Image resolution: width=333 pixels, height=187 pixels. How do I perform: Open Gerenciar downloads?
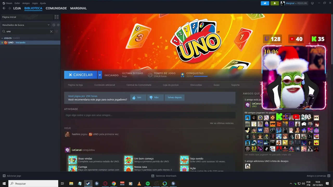pyautogui.click(x=164, y=176)
